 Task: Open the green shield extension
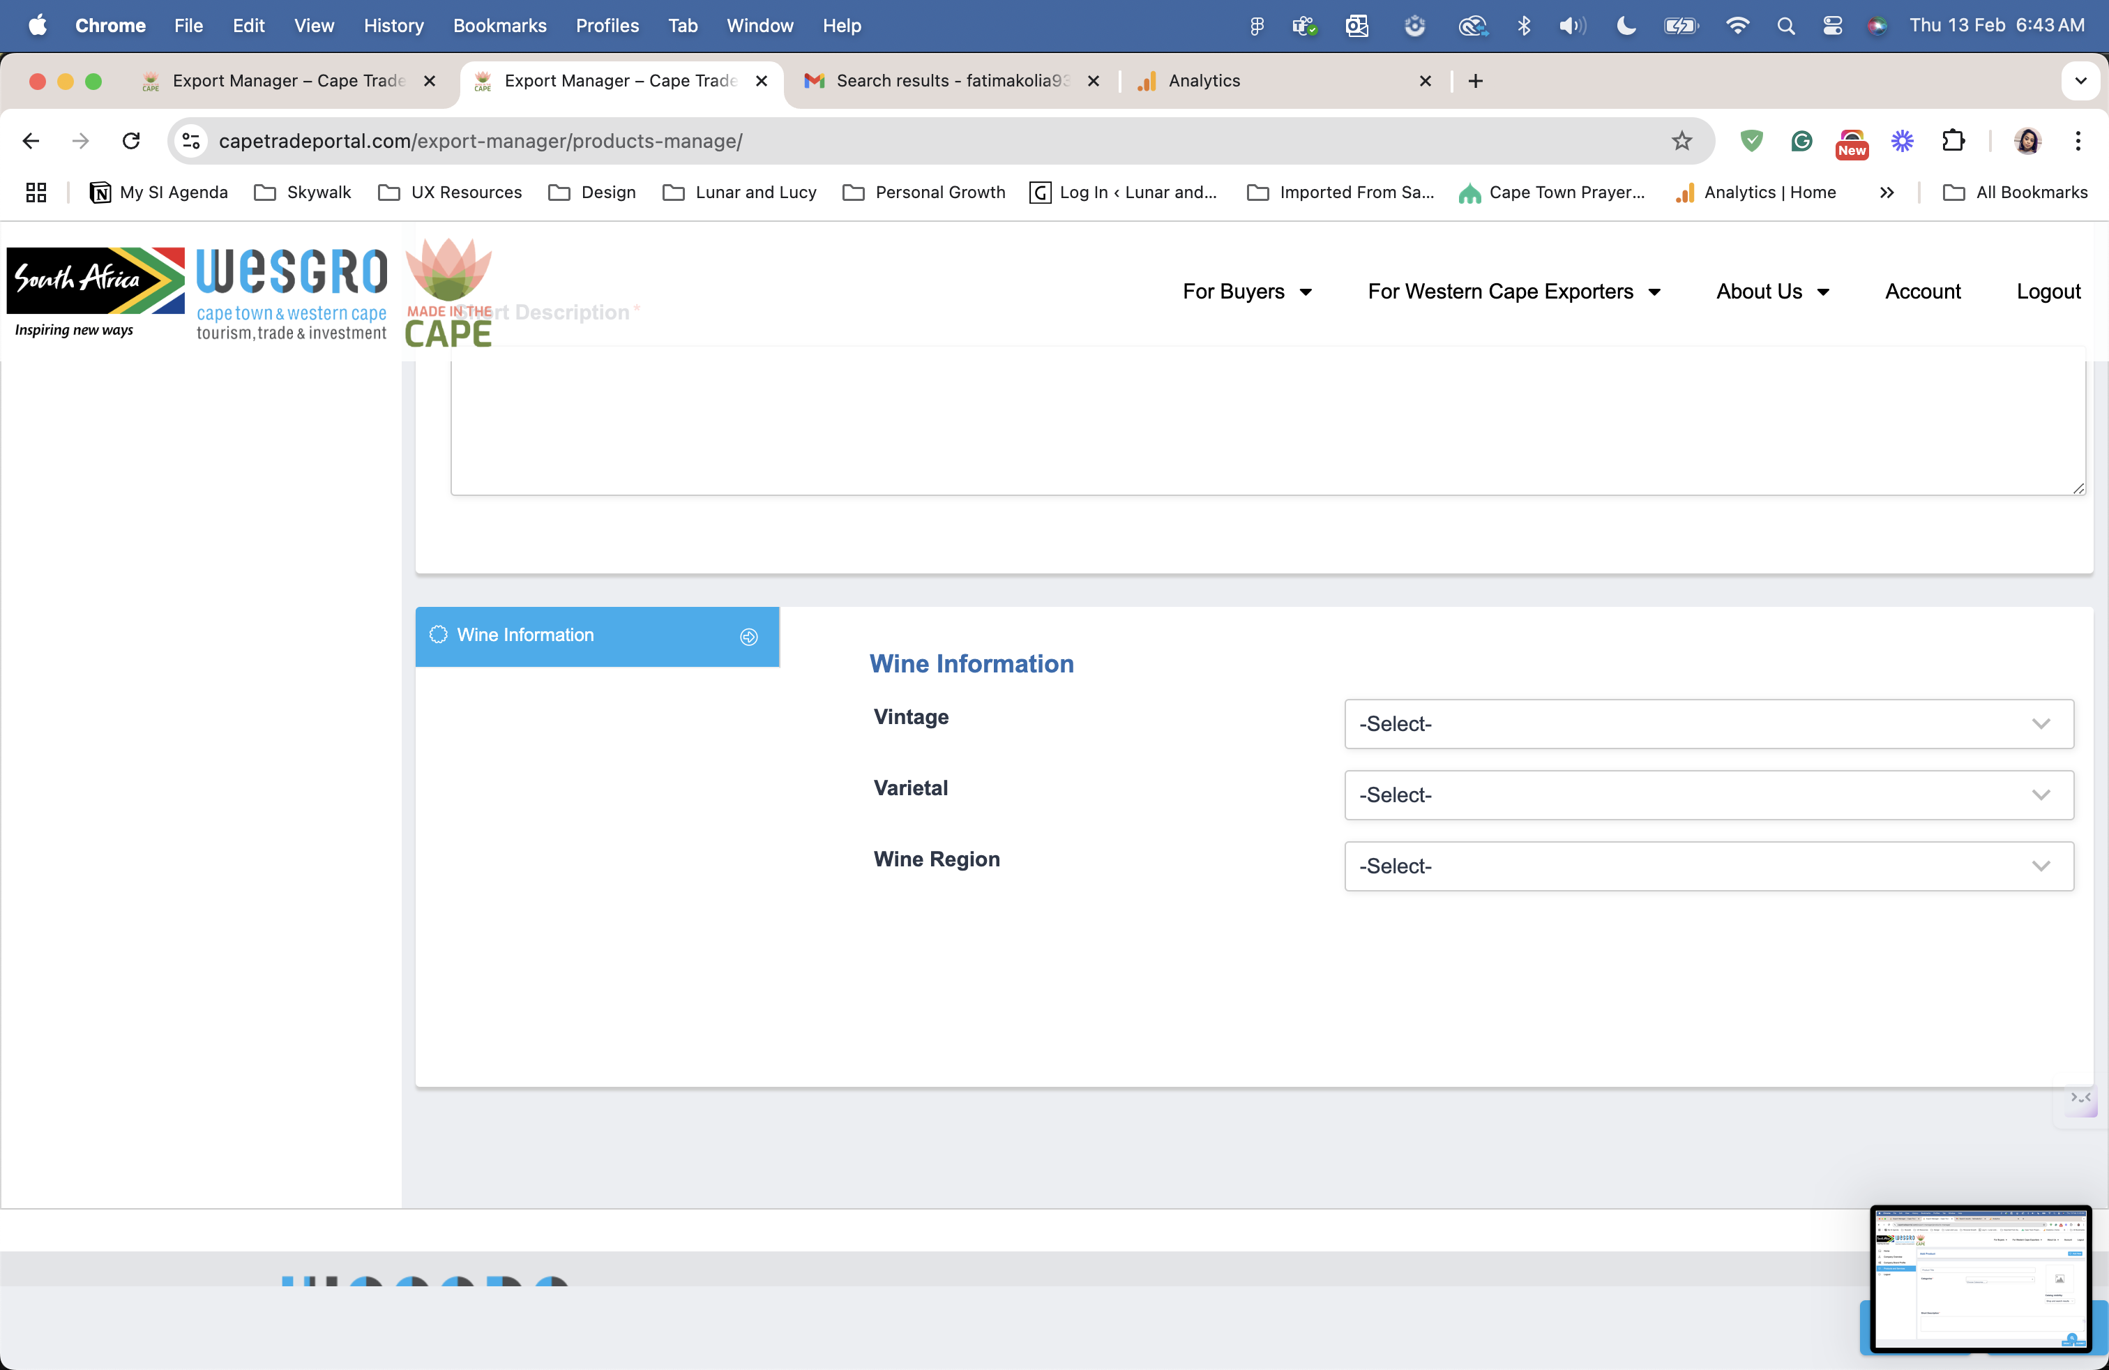(x=1751, y=141)
